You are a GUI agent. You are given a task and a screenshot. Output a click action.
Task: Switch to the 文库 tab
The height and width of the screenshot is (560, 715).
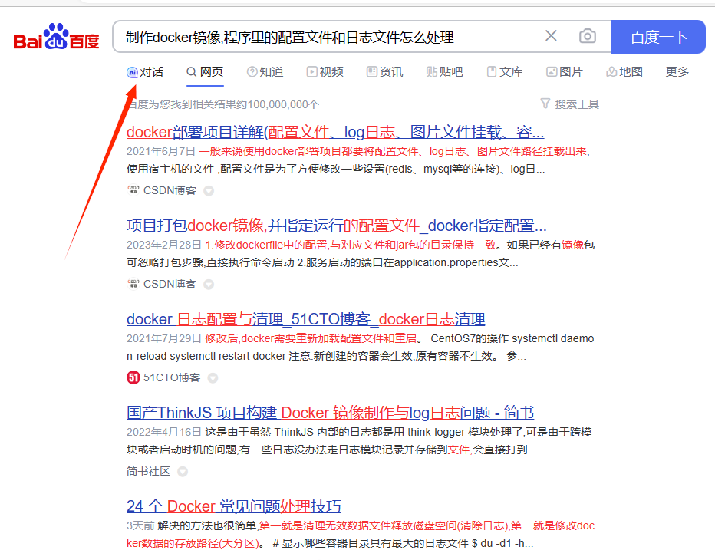pos(505,72)
